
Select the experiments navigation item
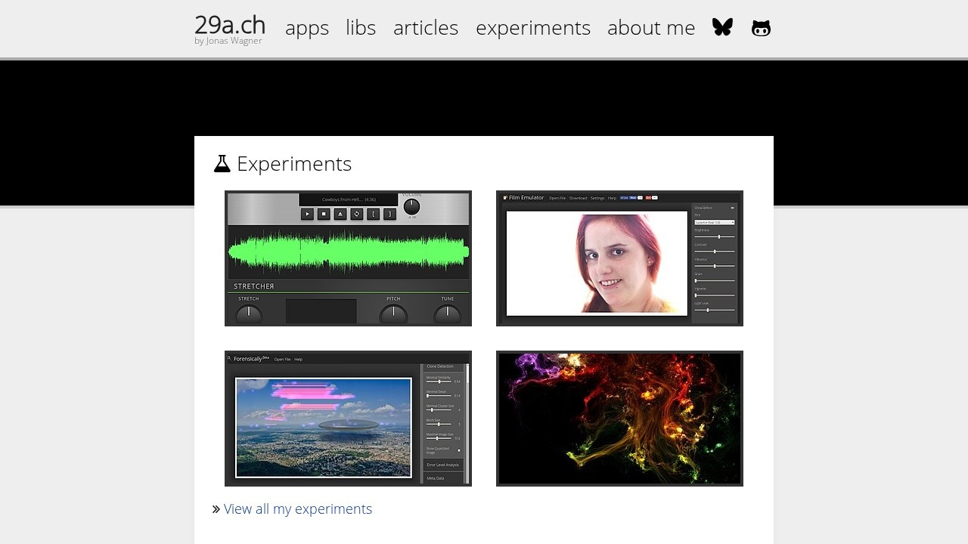point(533,27)
